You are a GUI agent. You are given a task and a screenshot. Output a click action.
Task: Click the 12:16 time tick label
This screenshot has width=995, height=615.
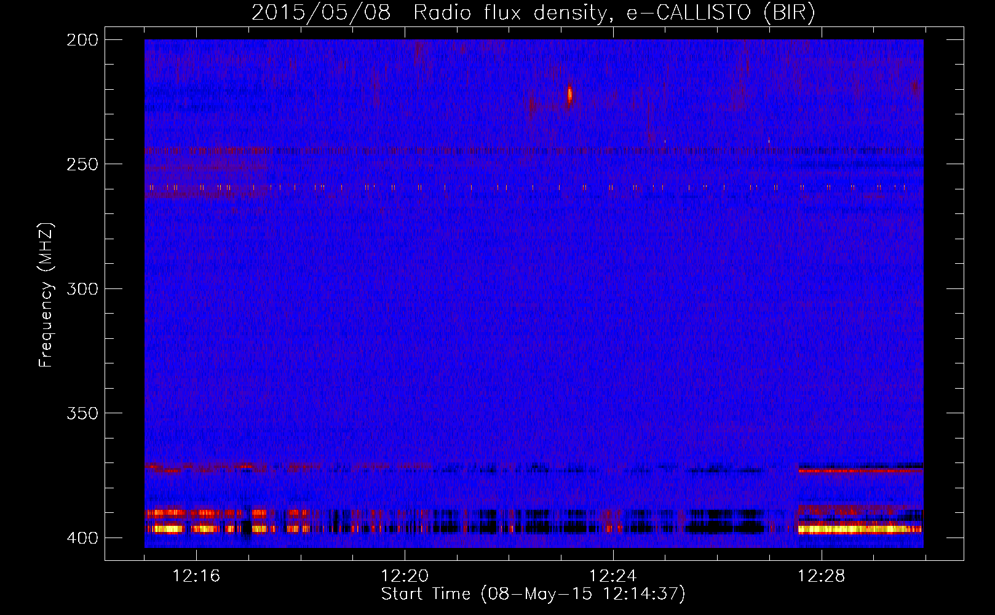[x=196, y=576]
